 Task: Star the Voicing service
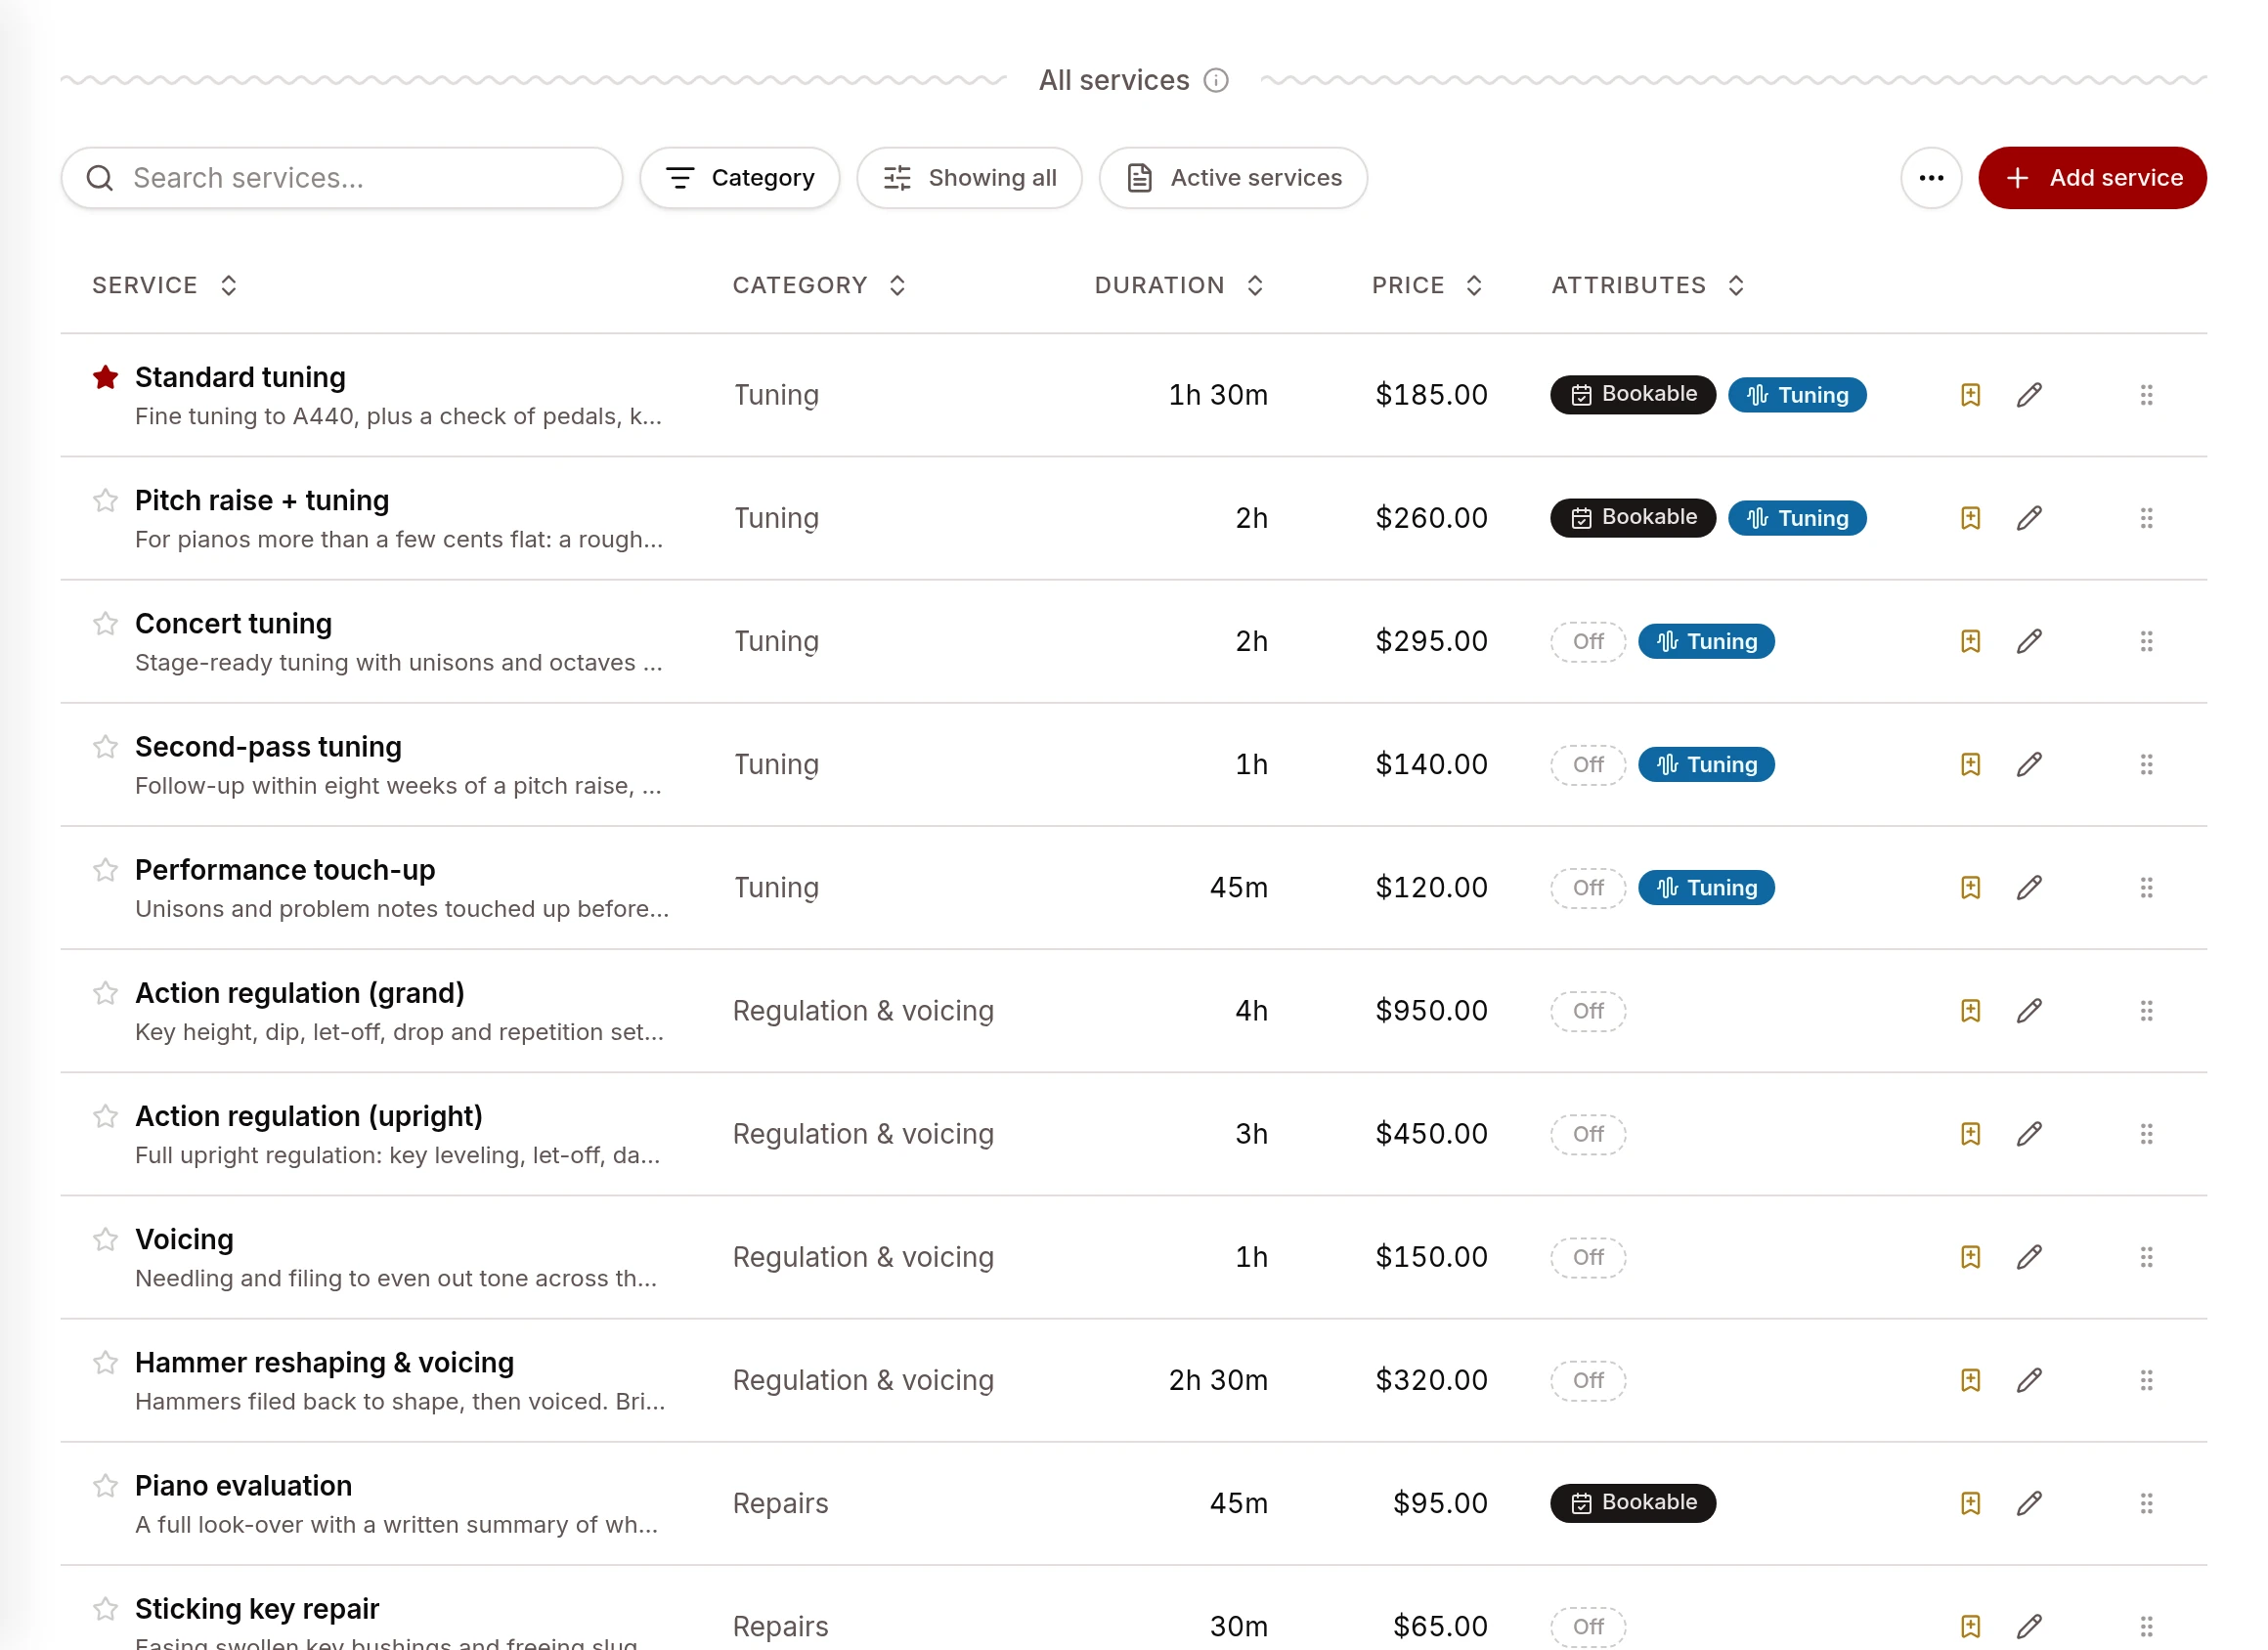(x=105, y=1239)
